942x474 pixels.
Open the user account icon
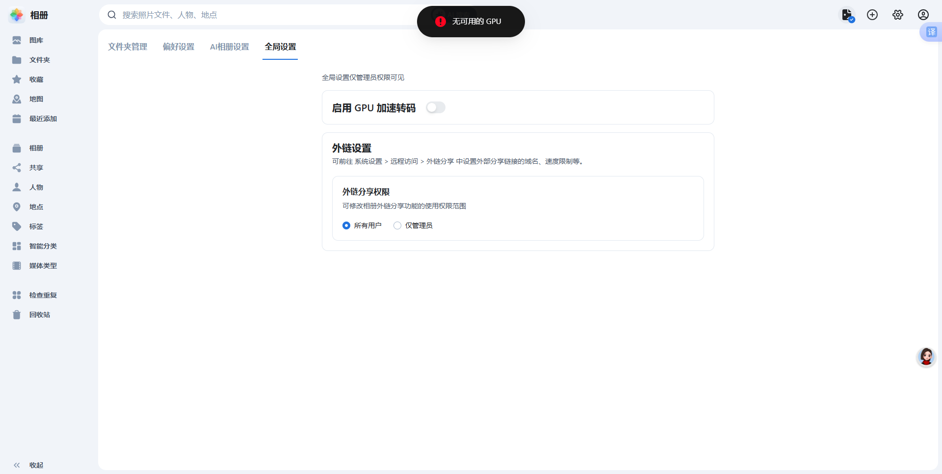click(x=923, y=15)
